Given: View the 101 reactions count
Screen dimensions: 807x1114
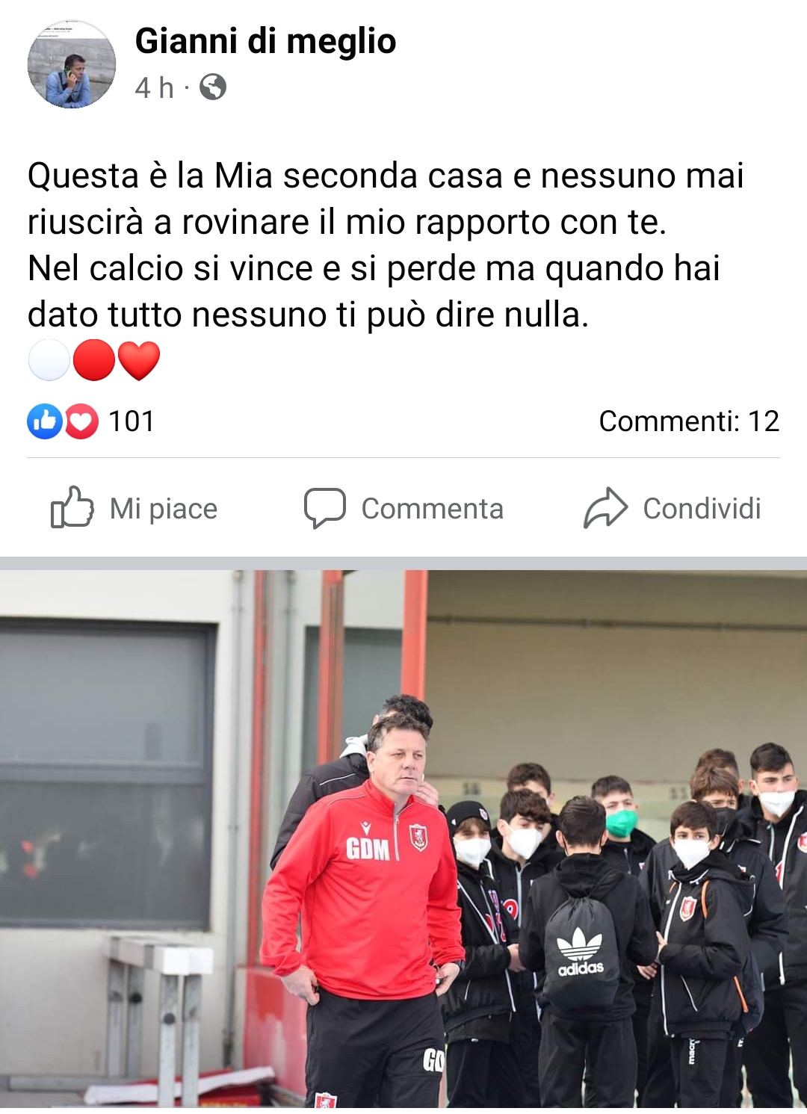Looking at the screenshot, I should pos(132,421).
